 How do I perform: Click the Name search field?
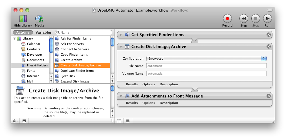pos(83,32)
